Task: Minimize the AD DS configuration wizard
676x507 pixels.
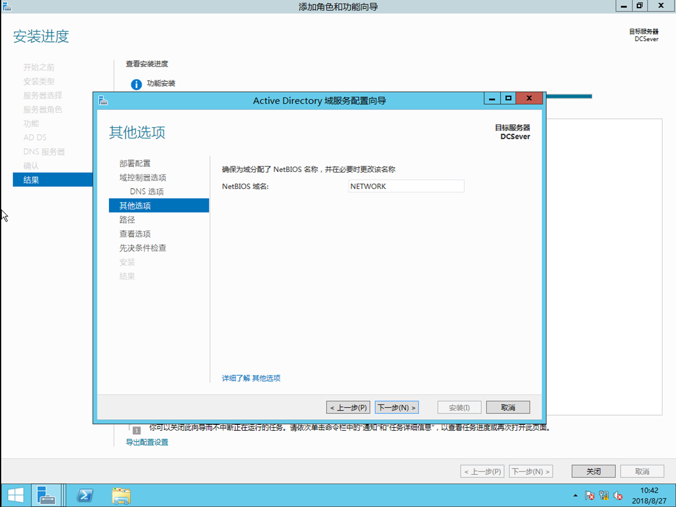Action: (x=492, y=99)
